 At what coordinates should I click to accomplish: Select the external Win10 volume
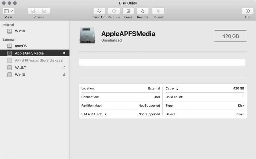pyautogui.click(x=35, y=75)
